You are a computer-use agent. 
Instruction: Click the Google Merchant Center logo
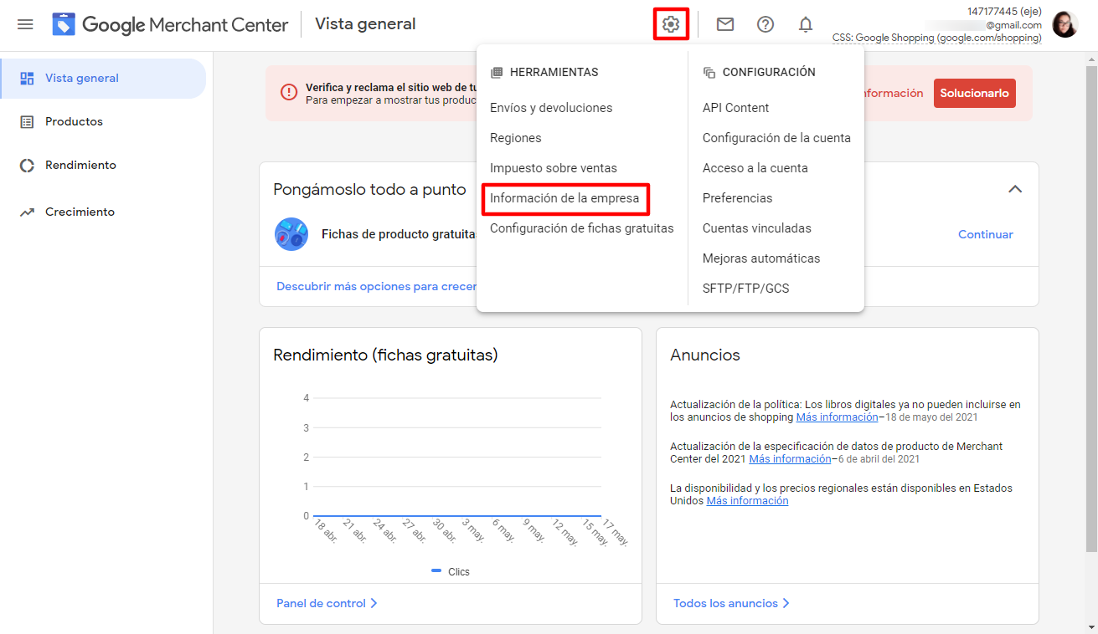pos(170,24)
